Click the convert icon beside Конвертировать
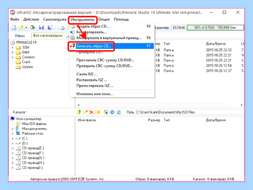This screenshot has height=190, width=253. (x=73, y=32)
